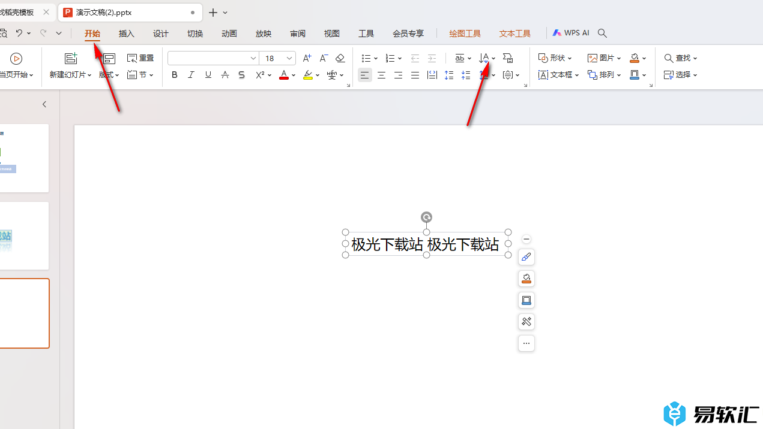This screenshot has height=429, width=763.
Task: Collapse the slide thumbnail panel chevron
Action: [44, 104]
